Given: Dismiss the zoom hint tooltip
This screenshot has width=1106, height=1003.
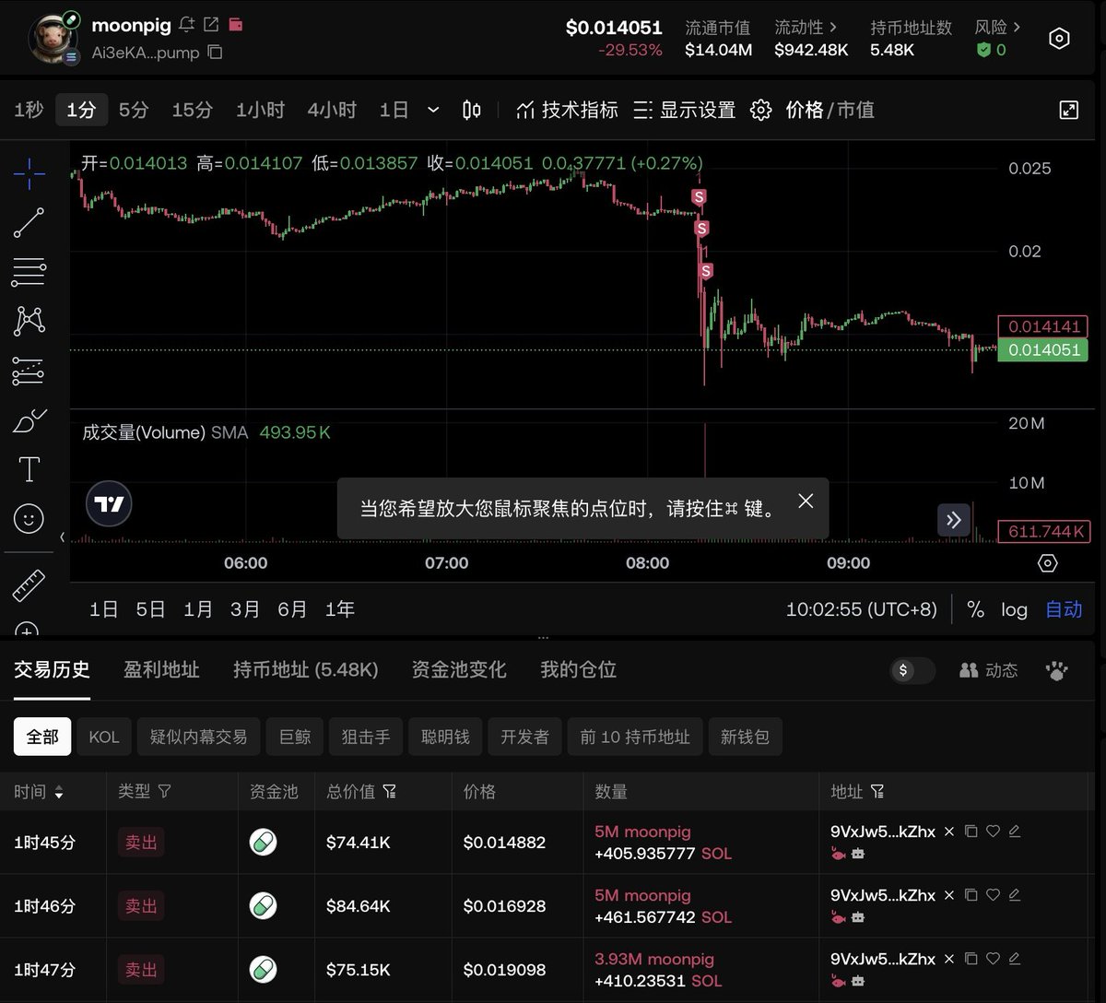Looking at the screenshot, I should tap(806, 501).
